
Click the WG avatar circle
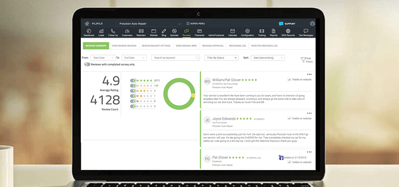click(207, 81)
